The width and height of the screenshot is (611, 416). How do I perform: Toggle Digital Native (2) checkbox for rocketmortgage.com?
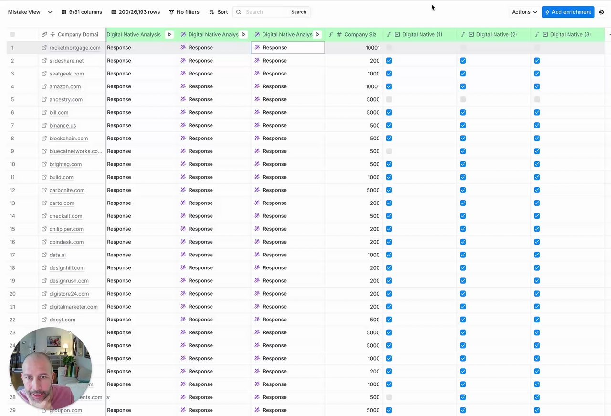tap(463, 48)
